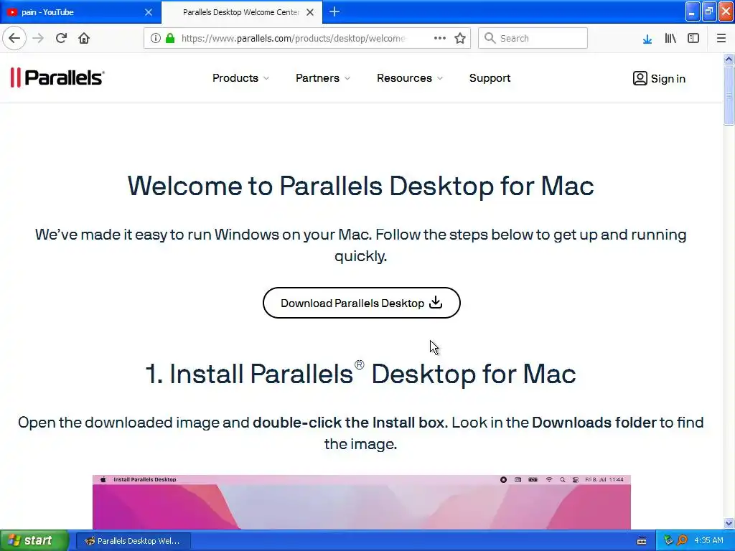Viewport: 735px width, 551px height.
Task: Click Parallels Desktop Wel... taskbar button
Action: click(133, 541)
